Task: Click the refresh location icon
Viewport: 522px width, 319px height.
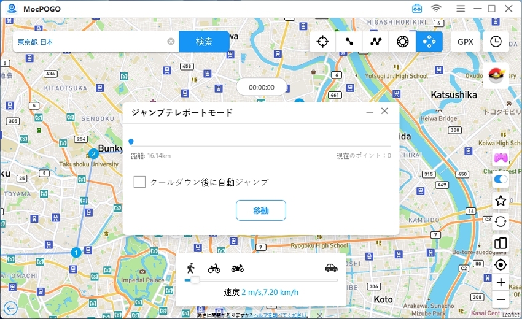Action: 501,221
